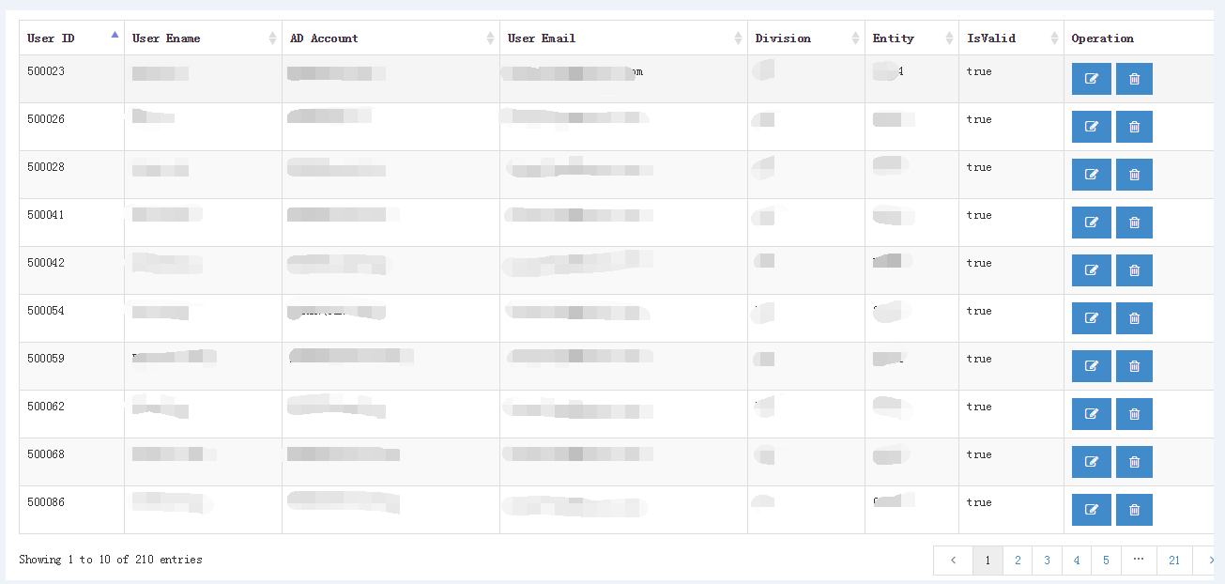
Task: Go to pagination page 2
Action: (1018, 561)
